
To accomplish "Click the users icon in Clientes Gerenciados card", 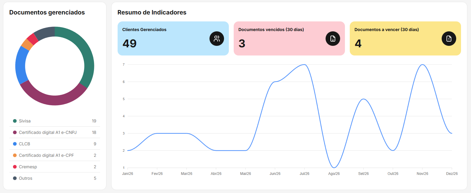I will 216,39.
